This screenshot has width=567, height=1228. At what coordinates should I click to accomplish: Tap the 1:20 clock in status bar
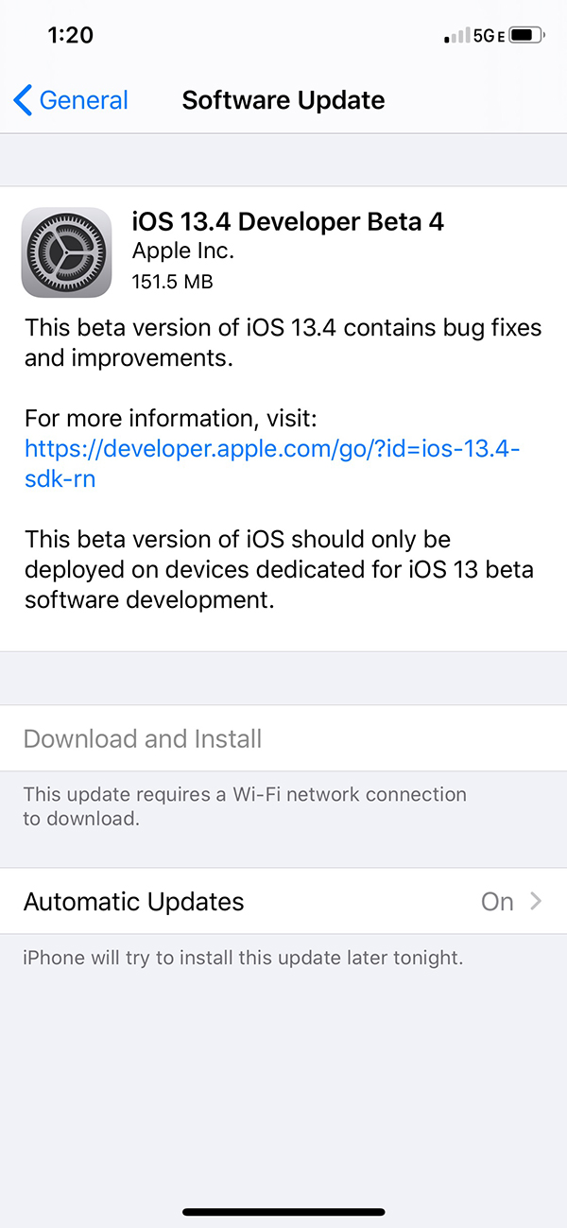coord(71,35)
